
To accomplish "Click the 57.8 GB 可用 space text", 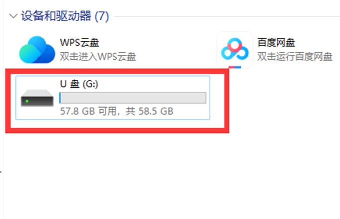I will 88,111.
